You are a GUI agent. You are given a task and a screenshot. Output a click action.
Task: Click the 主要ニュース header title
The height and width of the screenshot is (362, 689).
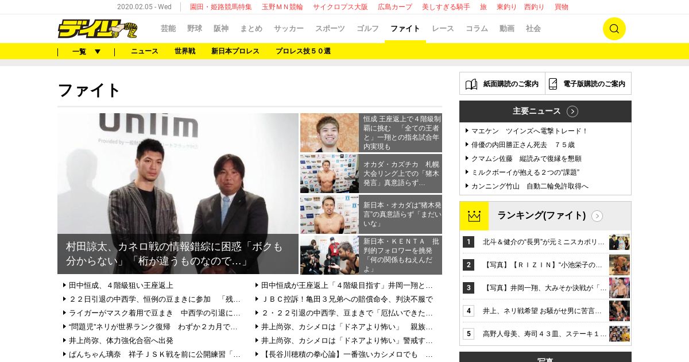(x=537, y=111)
